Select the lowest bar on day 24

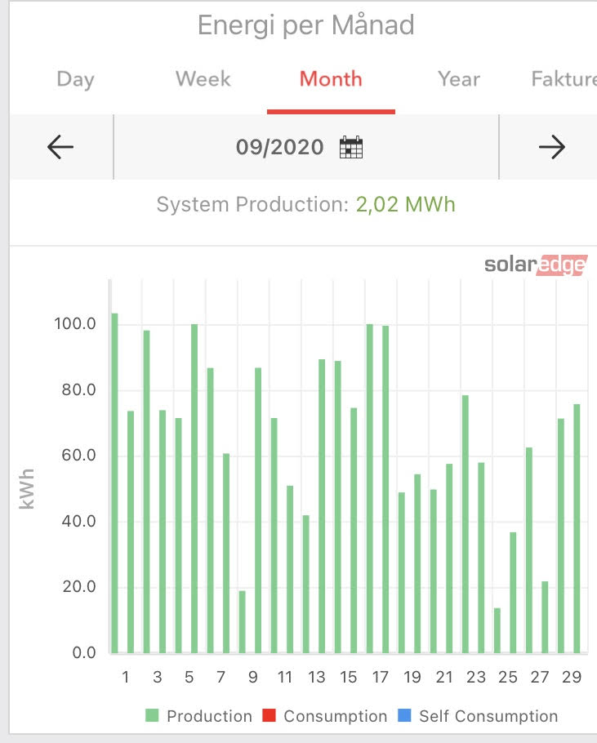click(x=497, y=630)
